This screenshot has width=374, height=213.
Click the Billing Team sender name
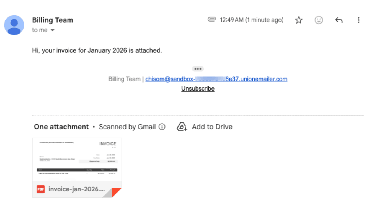click(53, 20)
